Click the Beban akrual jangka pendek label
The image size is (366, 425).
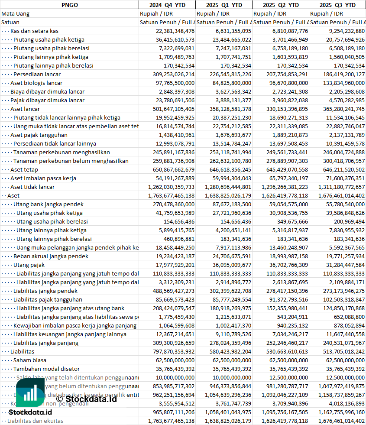coord(51,256)
